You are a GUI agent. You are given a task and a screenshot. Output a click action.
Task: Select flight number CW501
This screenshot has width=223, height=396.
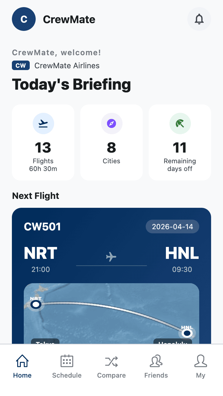[42, 227]
